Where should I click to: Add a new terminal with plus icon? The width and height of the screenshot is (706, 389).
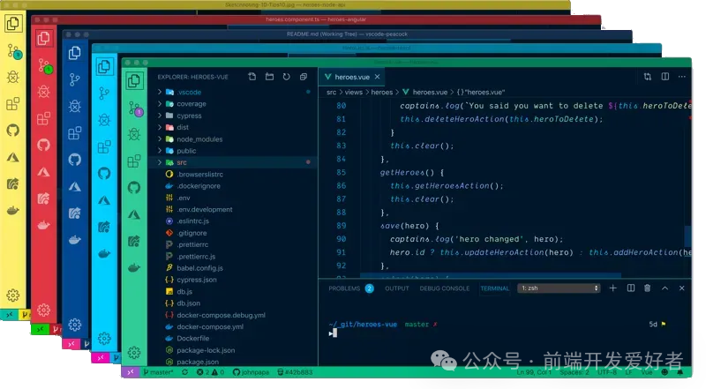point(612,288)
